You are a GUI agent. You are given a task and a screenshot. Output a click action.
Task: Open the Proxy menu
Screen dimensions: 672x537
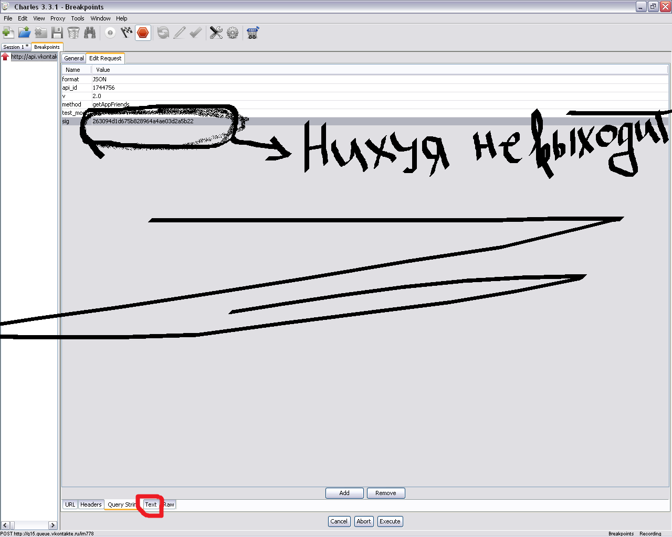[58, 18]
